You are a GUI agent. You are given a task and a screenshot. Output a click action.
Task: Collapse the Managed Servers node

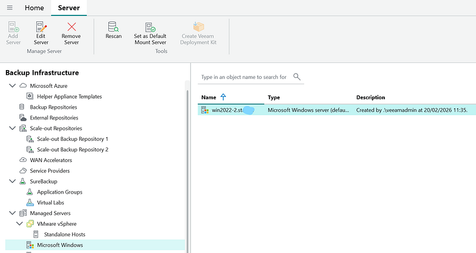(x=13, y=213)
